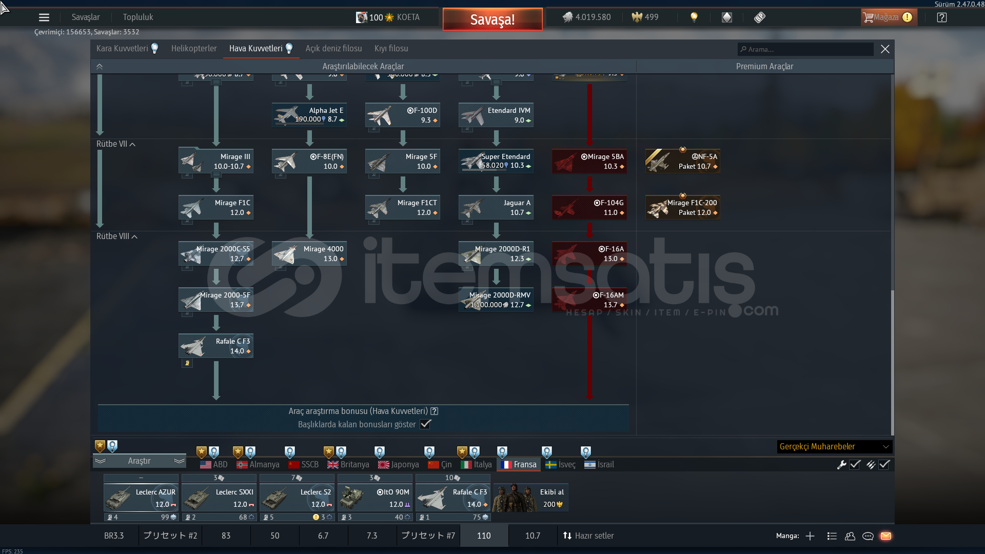Toggle automatic repair wrench checkbox
The height and width of the screenshot is (554, 985).
point(855,465)
